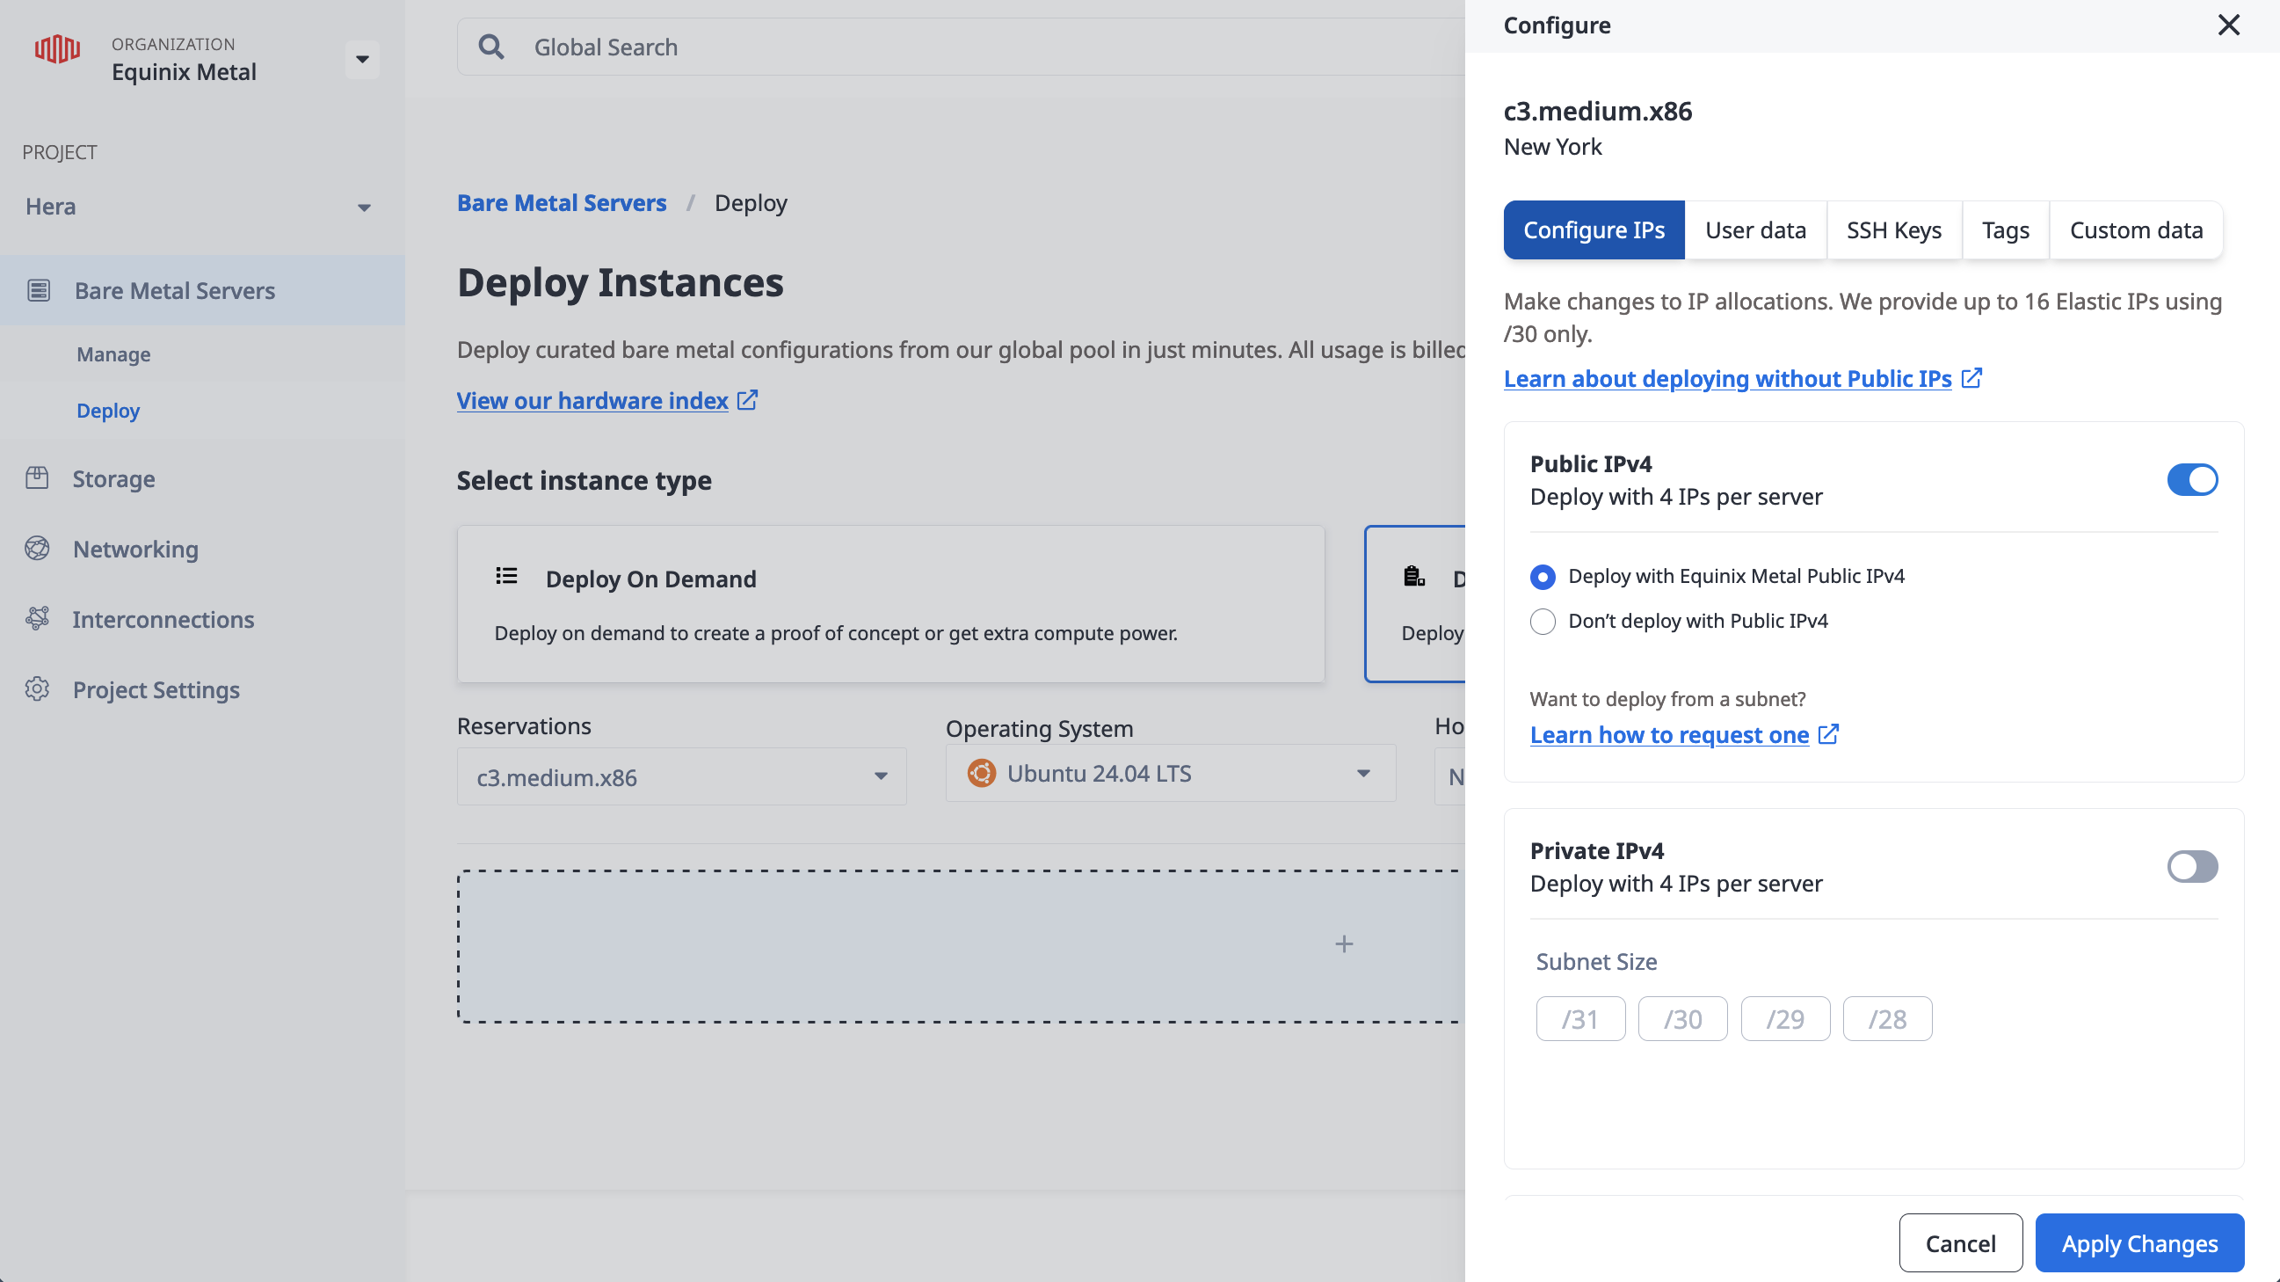2280x1282 pixels.
Task: Follow the View our hardware index link
Action: tap(592, 400)
